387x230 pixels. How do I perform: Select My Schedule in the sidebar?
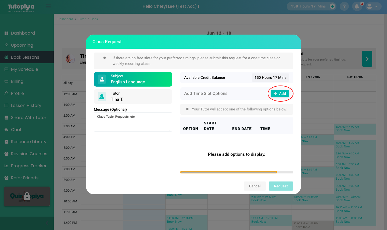(24, 69)
